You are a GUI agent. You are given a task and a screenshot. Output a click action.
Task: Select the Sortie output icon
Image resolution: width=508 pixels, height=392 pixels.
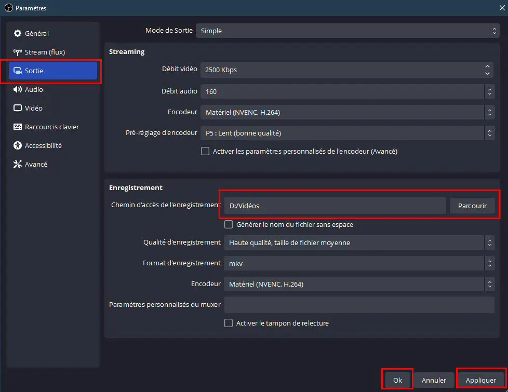tap(18, 71)
